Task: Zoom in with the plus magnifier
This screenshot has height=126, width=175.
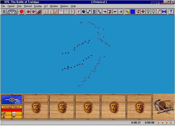Action: point(148,11)
